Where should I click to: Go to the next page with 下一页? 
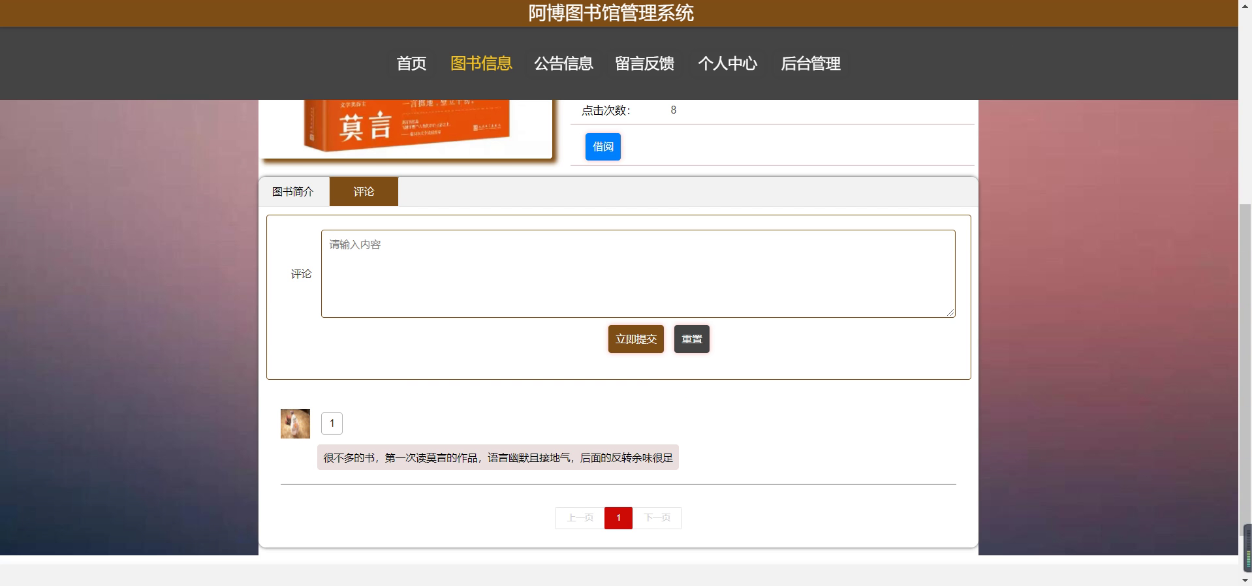point(657,518)
